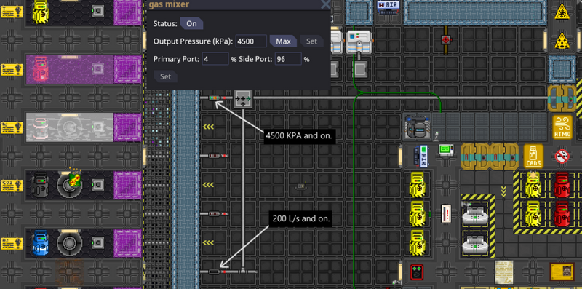Click the framed gold plaque
This screenshot has height=289, width=582.
(x=562, y=272)
